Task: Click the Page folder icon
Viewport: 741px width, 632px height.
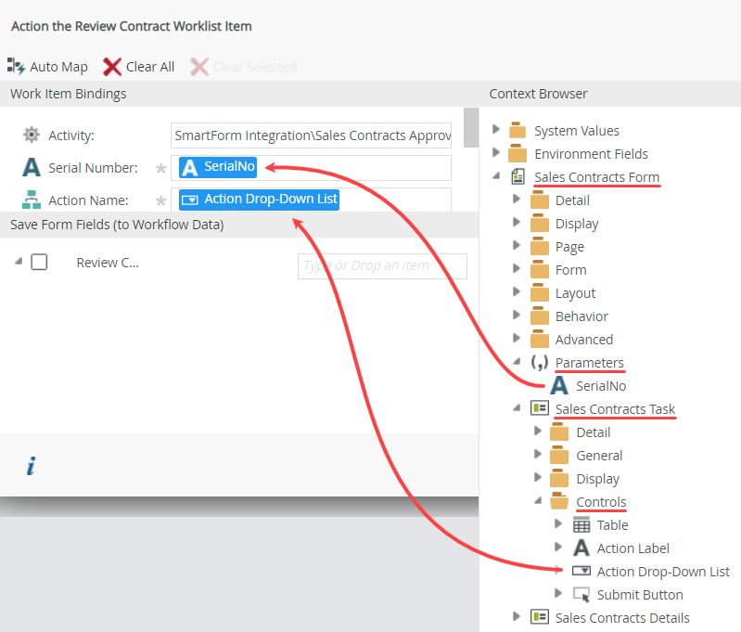Action: 539,246
